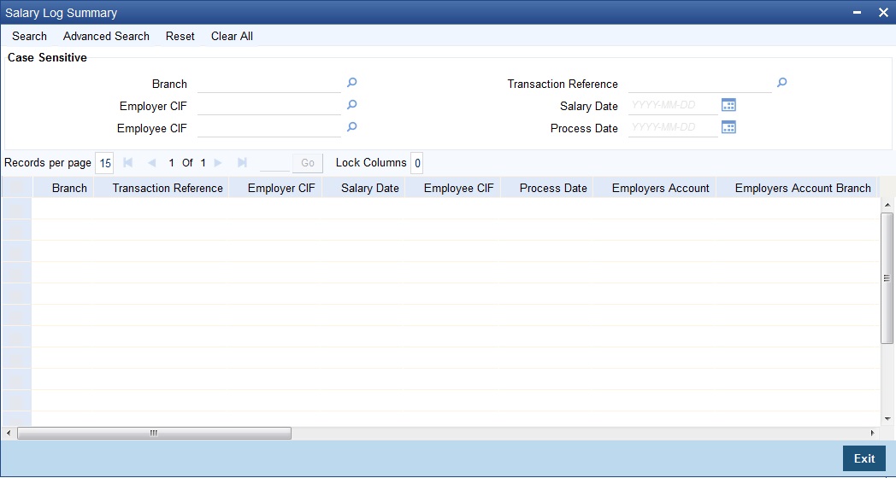Focus the Branch input field

pyautogui.click(x=269, y=84)
